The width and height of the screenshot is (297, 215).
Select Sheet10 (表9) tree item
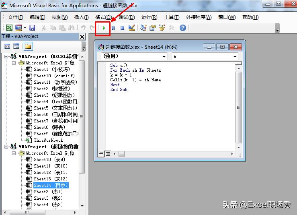point(49,159)
